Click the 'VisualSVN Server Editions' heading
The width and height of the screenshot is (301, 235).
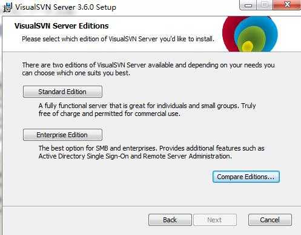[x=62, y=26]
